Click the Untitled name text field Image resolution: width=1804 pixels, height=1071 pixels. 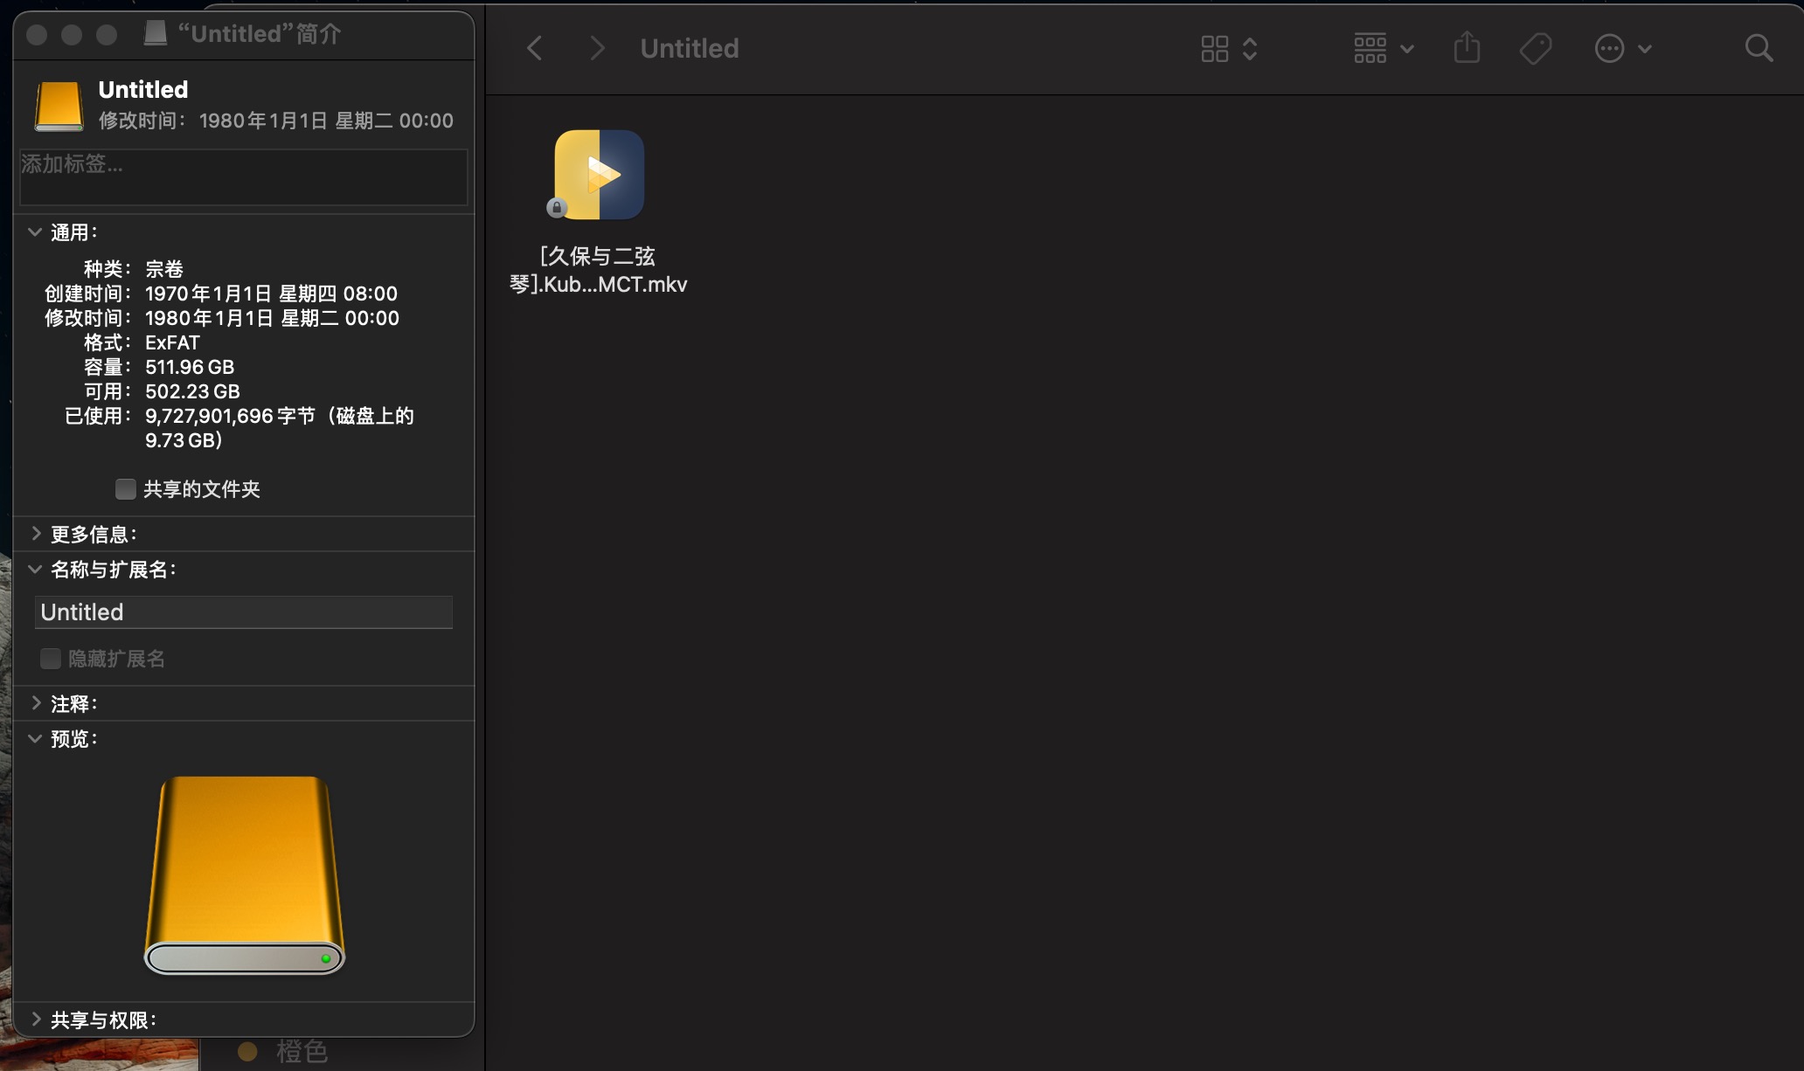(x=243, y=612)
